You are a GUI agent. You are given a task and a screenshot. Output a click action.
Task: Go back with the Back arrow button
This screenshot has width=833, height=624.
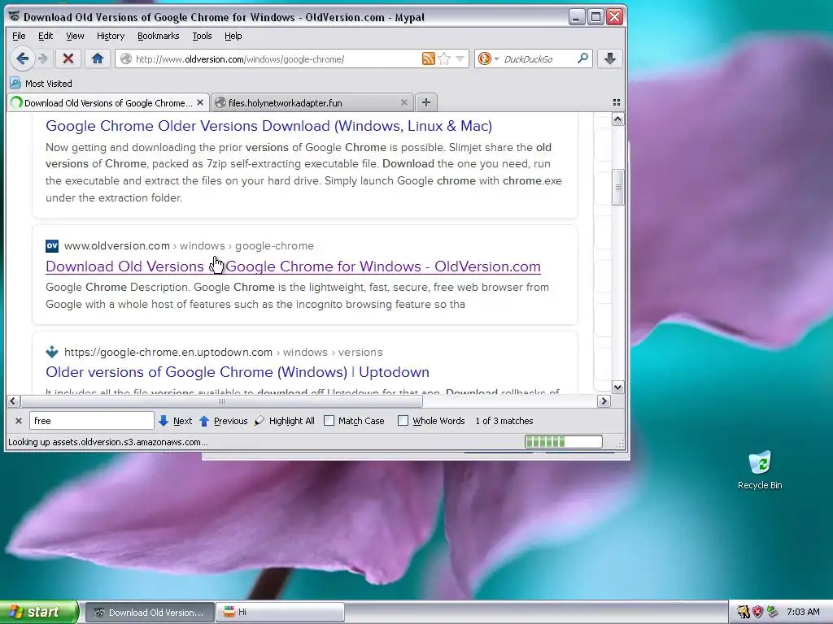pyautogui.click(x=22, y=58)
